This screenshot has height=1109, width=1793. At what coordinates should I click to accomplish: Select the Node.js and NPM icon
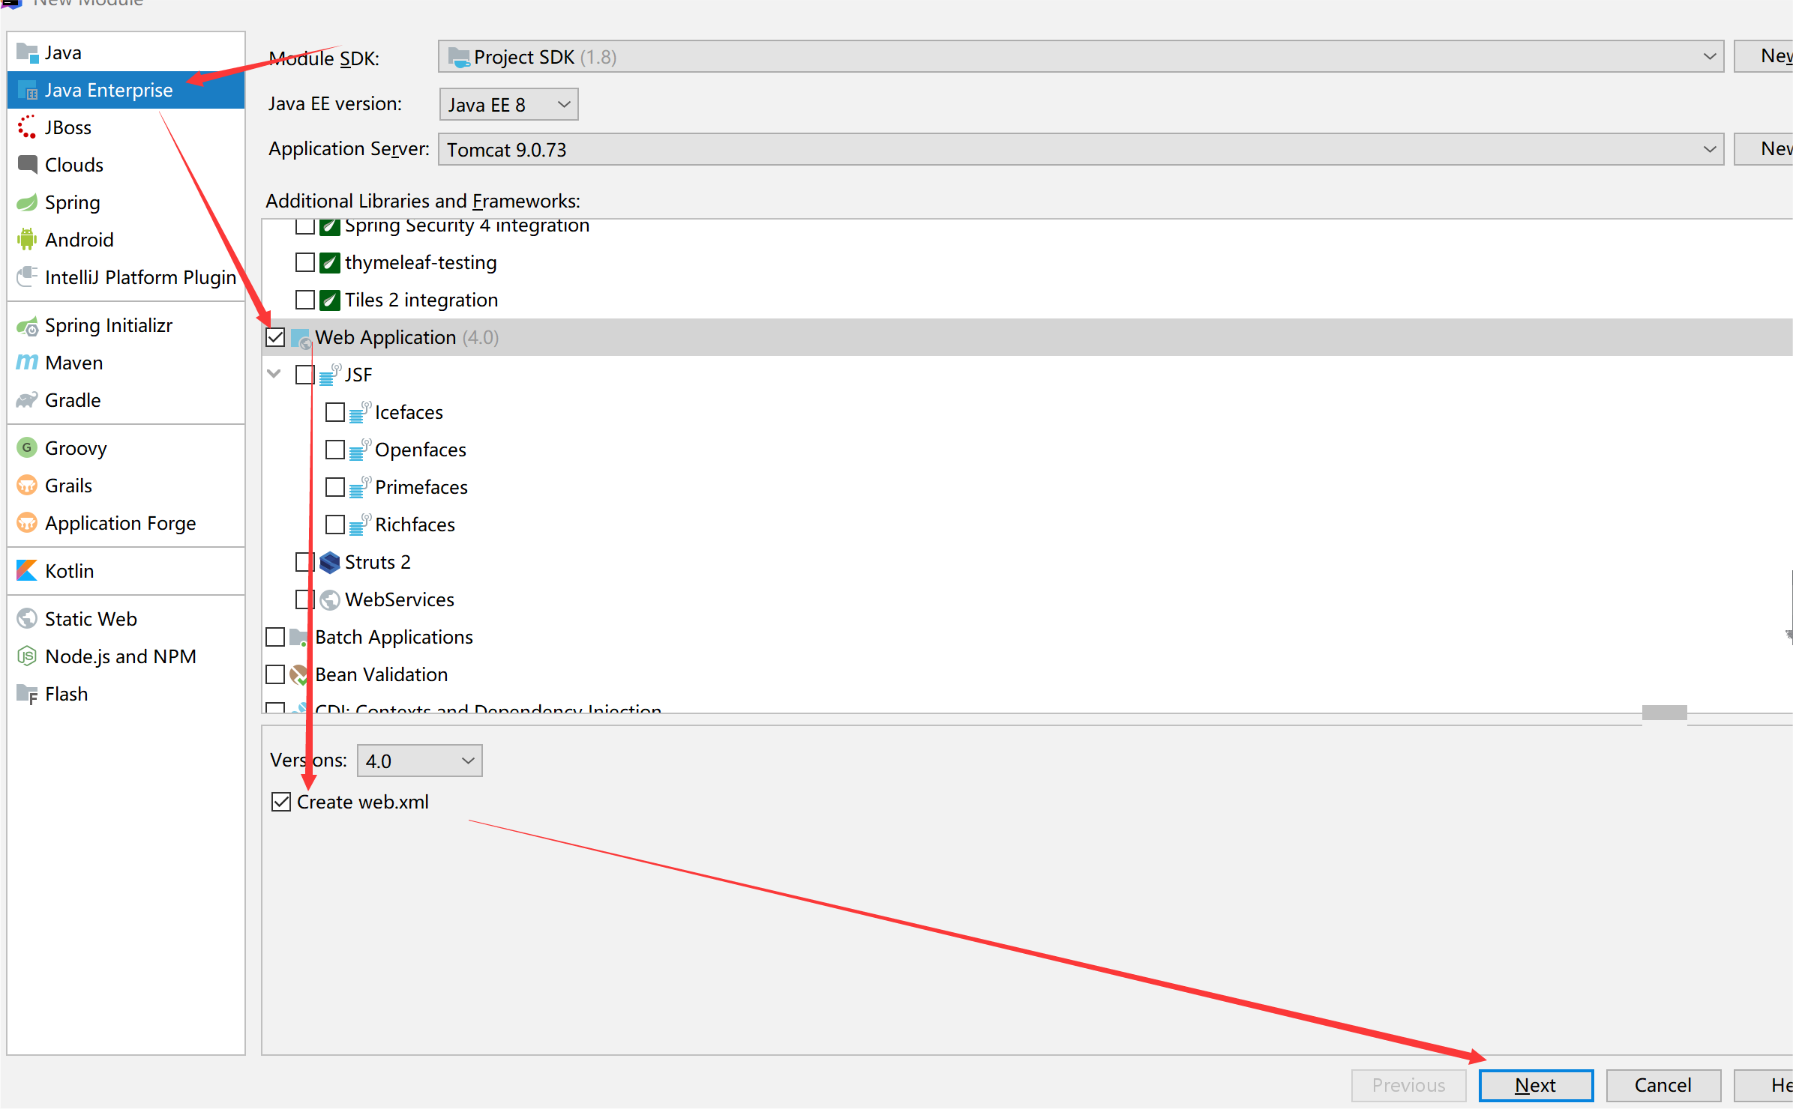(27, 656)
